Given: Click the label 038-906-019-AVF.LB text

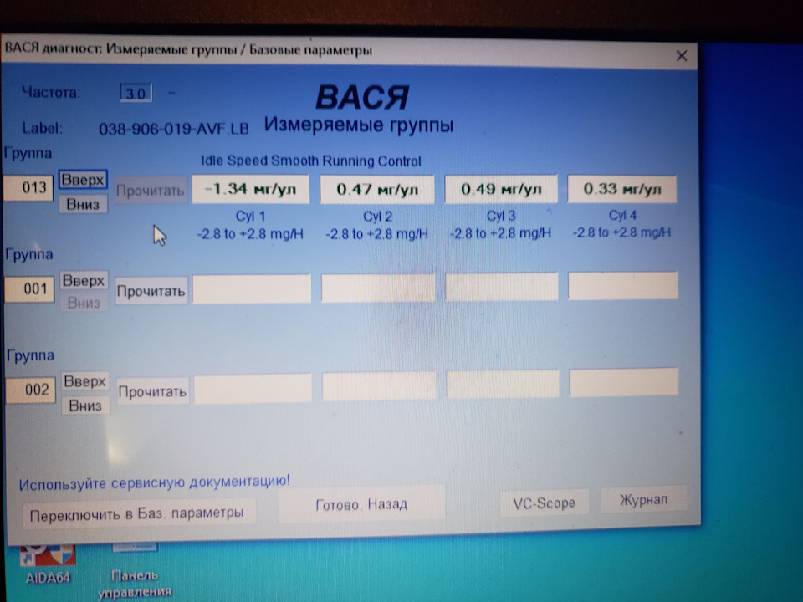Looking at the screenshot, I should pyautogui.click(x=174, y=129).
